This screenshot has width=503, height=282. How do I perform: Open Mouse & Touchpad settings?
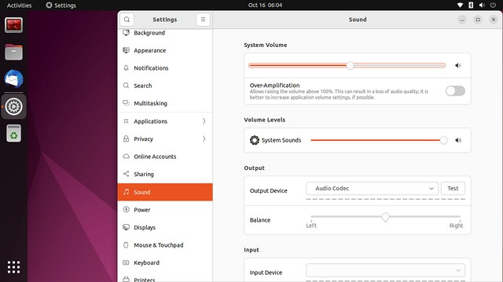click(x=165, y=245)
